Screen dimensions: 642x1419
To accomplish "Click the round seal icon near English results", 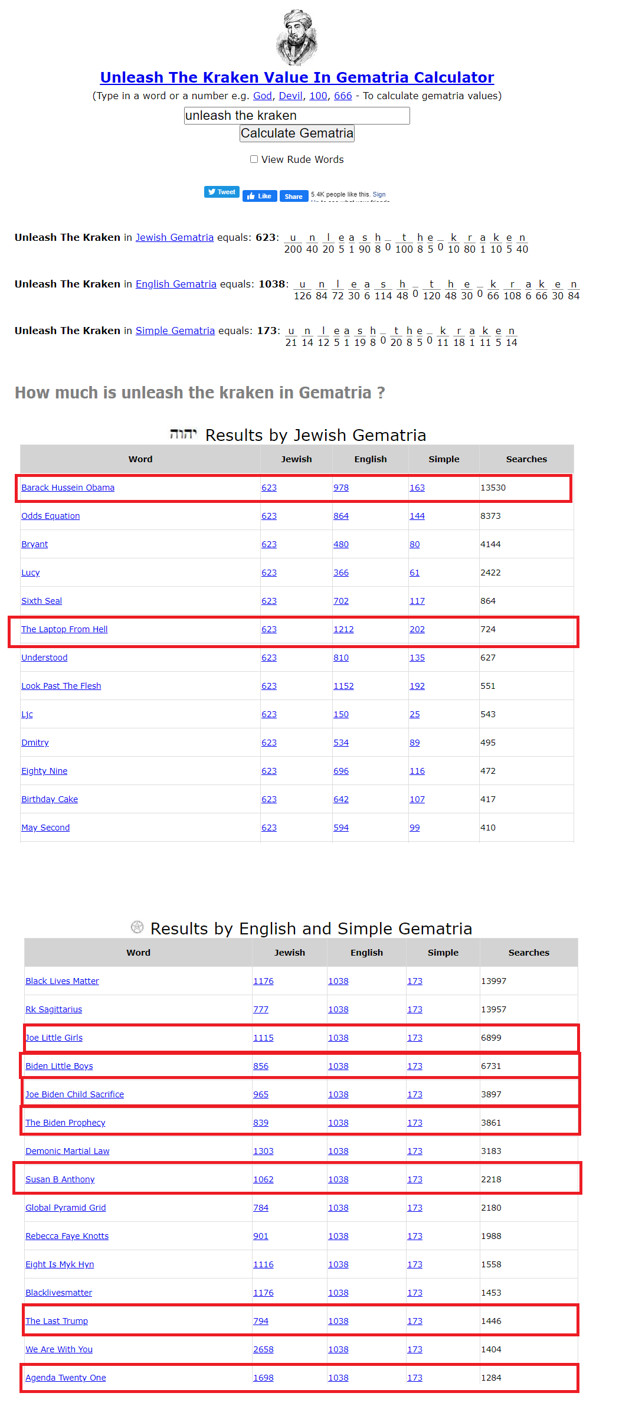I will [137, 927].
